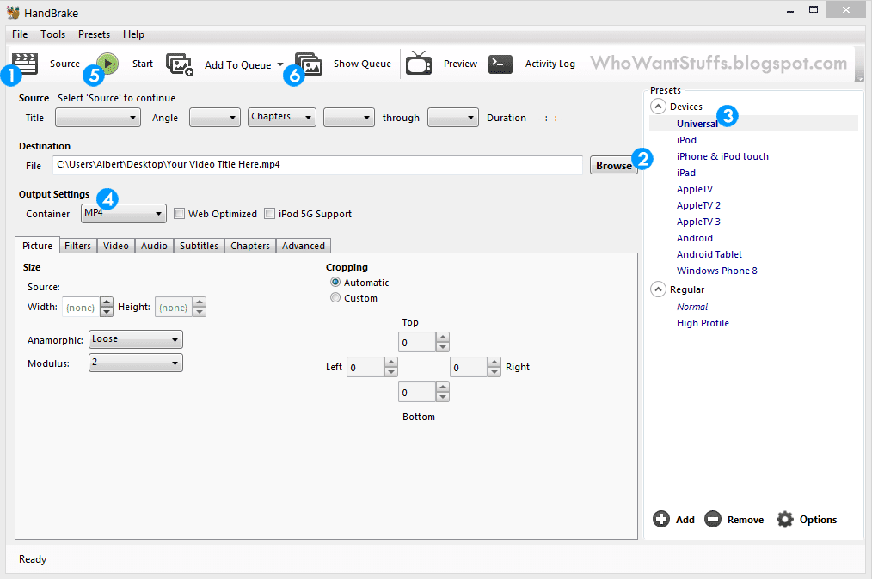The image size is (872, 579).
Task: Open the Container format dropdown
Action: click(123, 213)
